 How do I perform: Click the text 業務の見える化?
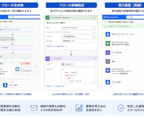[96, 106]
